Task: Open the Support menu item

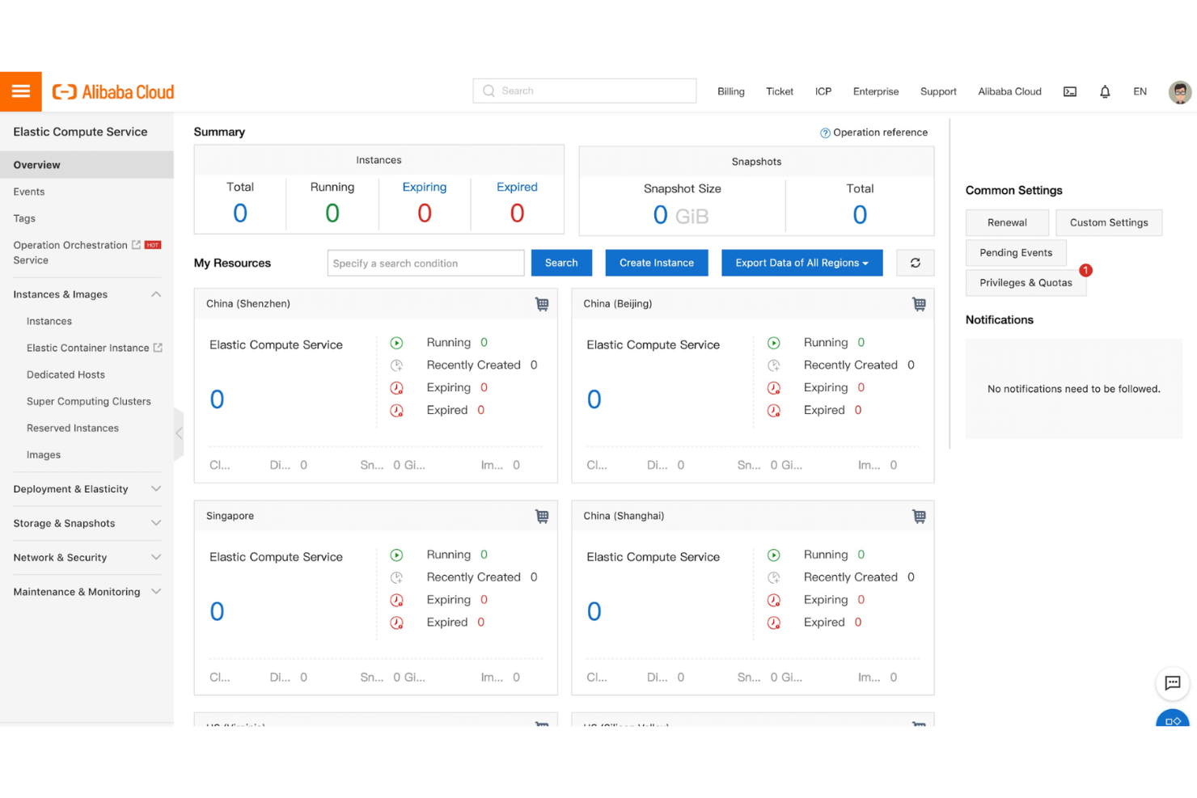Action: pos(938,91)
